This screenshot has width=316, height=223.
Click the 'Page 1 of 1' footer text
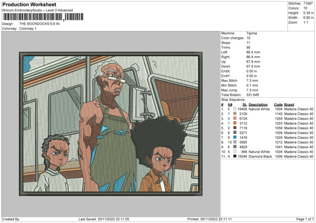[x=305, y=219]
